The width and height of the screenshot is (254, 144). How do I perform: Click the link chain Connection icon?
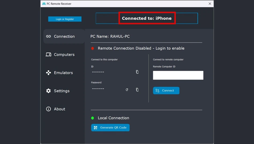point(48,36)
